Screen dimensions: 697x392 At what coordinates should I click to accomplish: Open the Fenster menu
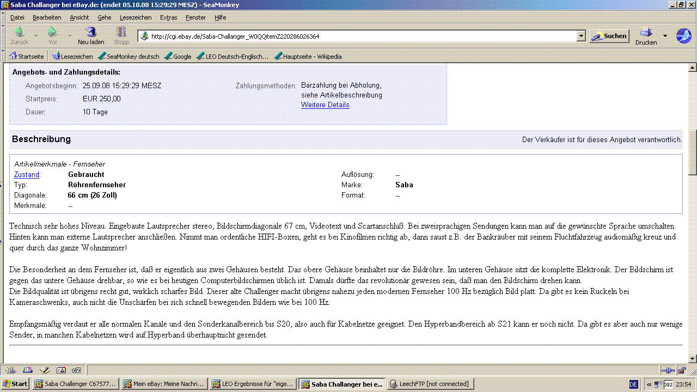pos(196,17)
